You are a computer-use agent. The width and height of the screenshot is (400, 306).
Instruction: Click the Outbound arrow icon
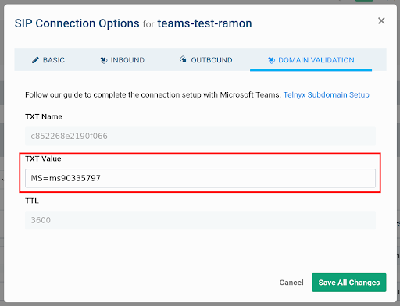tap(183, 59)
